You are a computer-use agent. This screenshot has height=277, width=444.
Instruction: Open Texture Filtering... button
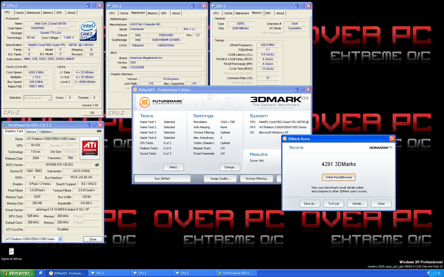pos(257,179)
